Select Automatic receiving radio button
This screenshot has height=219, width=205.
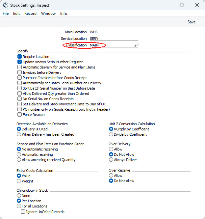tap(19, 154)
